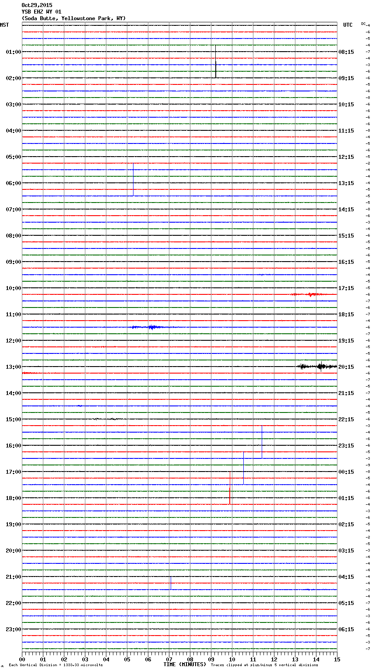Viewport: 372px width, 671px height.
Task: Select the 07:00 MST row label
Action: point(14,210)
